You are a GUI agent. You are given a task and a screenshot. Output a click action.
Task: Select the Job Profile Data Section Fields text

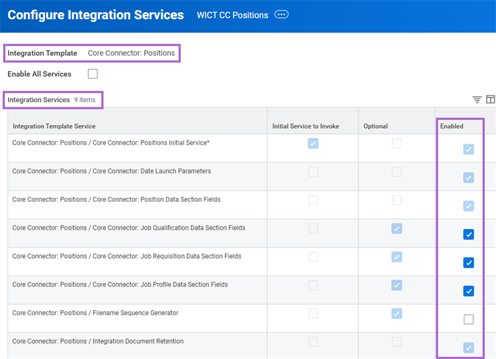(120, 285)
